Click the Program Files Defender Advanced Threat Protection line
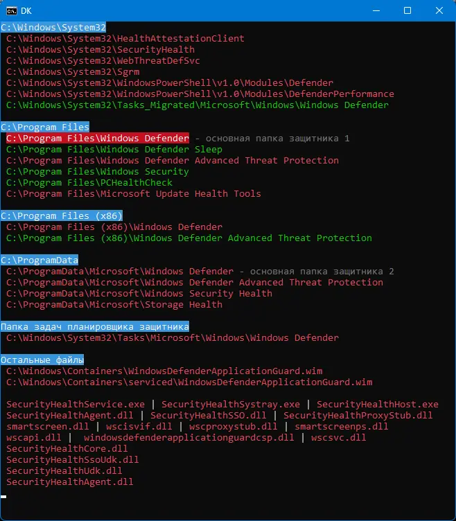 [173, 161]
